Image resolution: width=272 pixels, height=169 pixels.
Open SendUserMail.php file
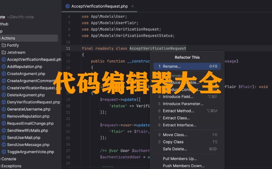click(x=24, y=138)
